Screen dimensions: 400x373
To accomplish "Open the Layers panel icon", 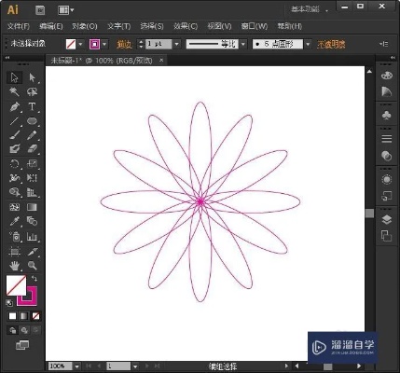I will (x=386, y=220).
